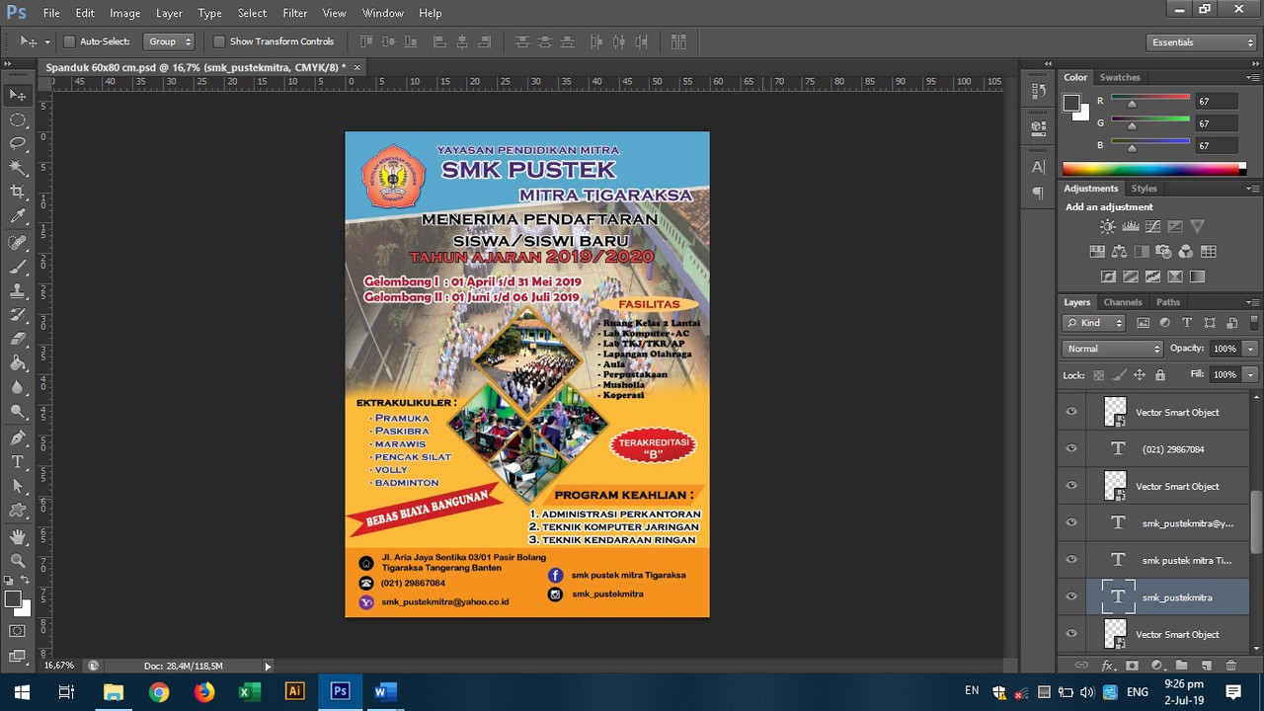The height and width of the screenshot is (711, 1264).
Task: Select the Pen tool
Action: [18, 437]
